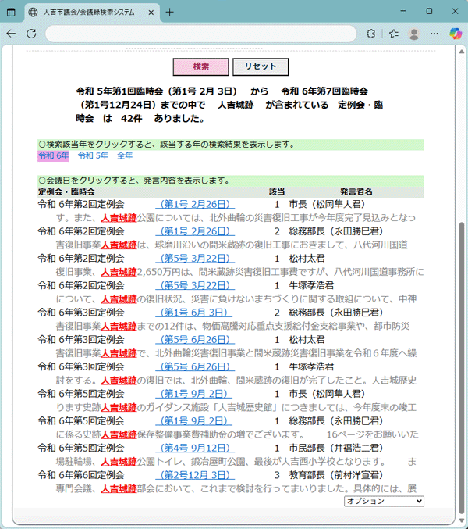Image resolution: width=468 pixels, height=529 pixels.
Task: Open a new tab with plus button
Action: click(x=170, y=13)
